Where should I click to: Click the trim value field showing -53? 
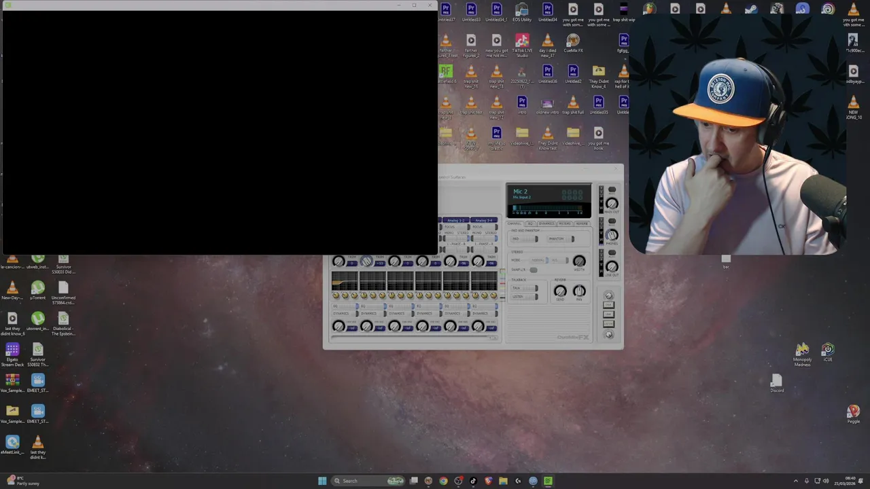(380, 264)
